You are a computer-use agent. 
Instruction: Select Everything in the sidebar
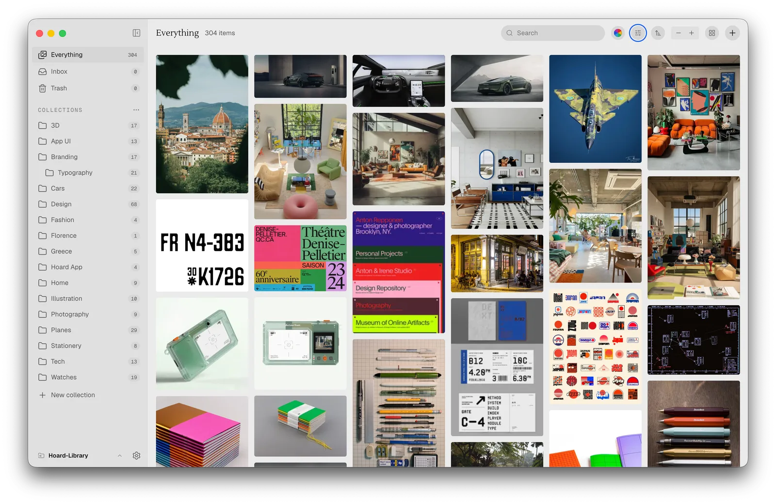pos(88,55)
